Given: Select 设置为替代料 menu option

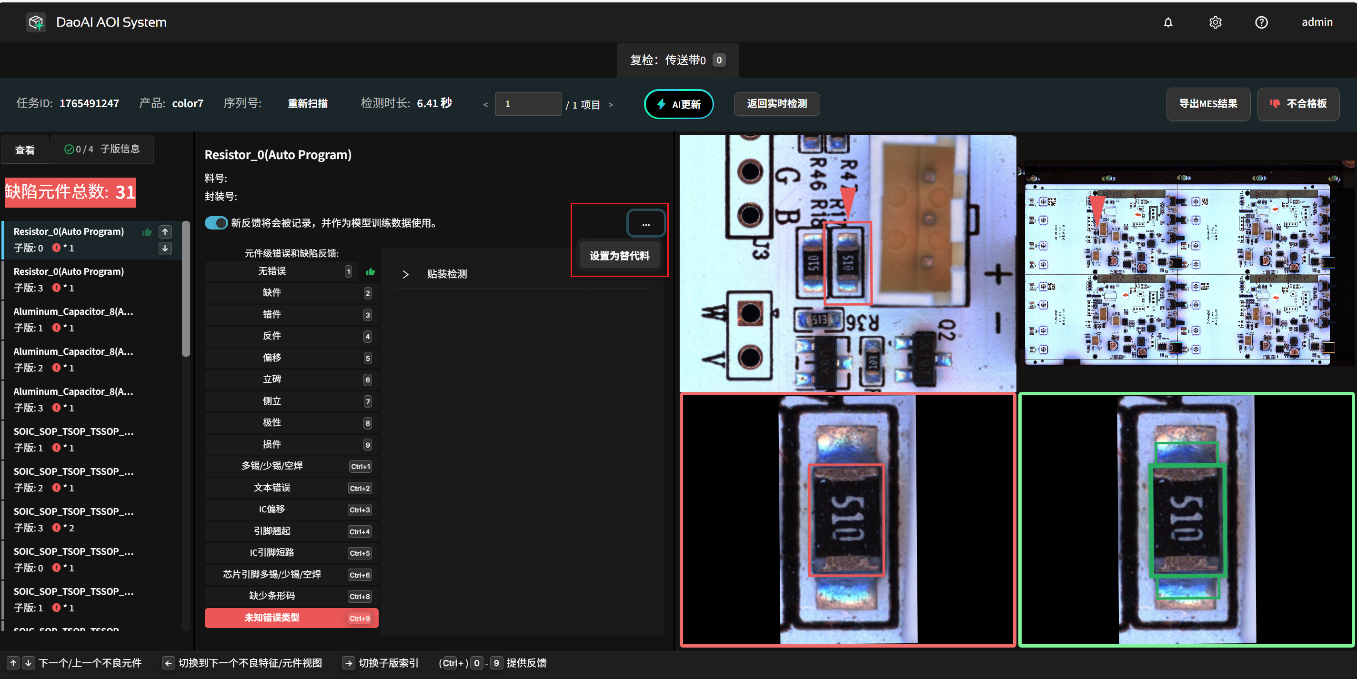Looking at the screenshot, I should (x=619, y=256).
